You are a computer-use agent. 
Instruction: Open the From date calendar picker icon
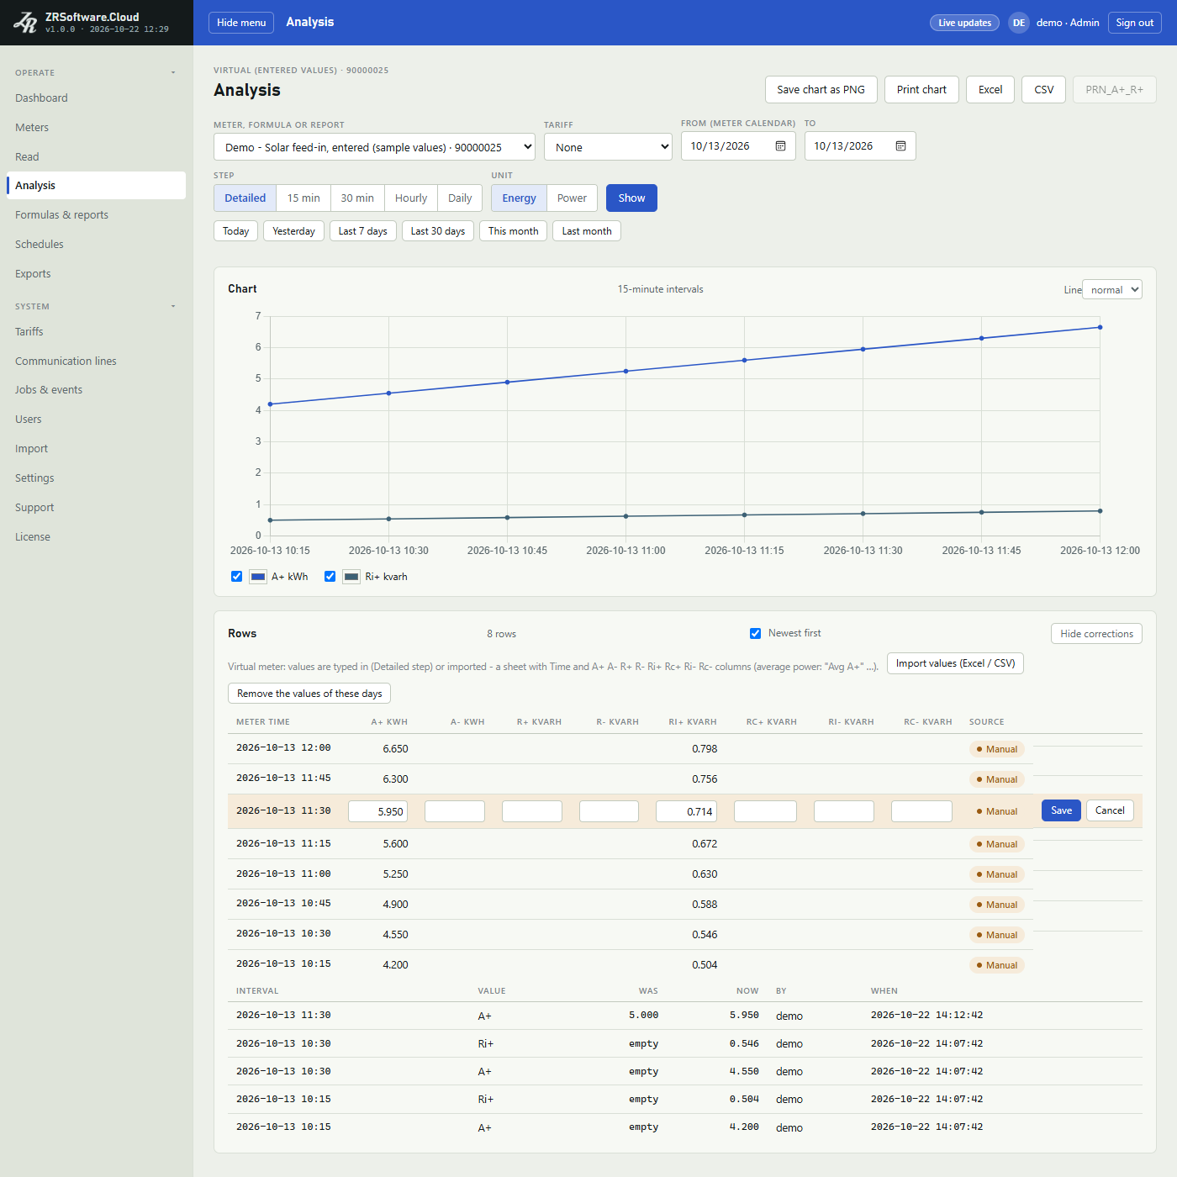tap(780, 146)
